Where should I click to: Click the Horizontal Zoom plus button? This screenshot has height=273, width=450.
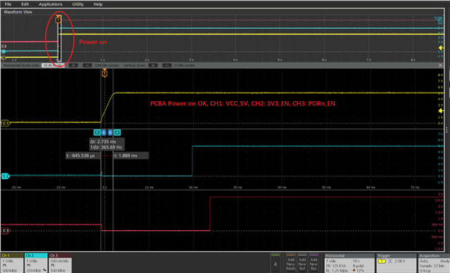tap(73, 65)
